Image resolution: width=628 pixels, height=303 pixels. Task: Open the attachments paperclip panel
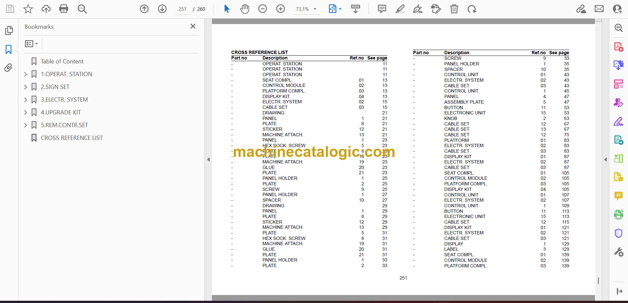pyautogui.click(x=9, y=68)
